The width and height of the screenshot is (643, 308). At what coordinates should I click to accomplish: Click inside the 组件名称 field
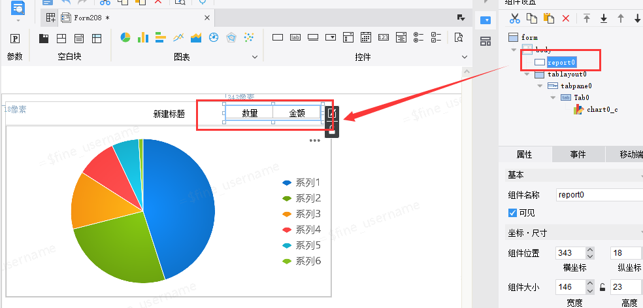(599, 195)
